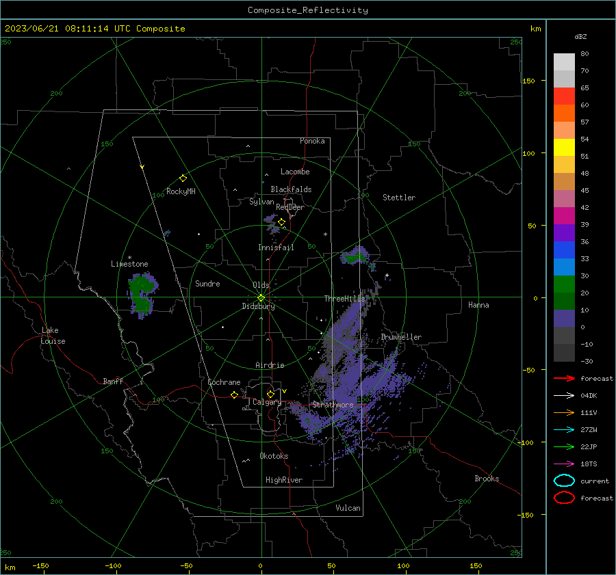
Task: Click the Blackfalds label
Action: pyautogui.click(x=291, y=189)
